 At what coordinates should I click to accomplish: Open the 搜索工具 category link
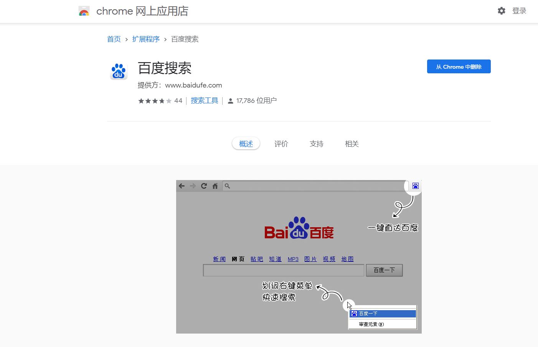click(205, 101)
